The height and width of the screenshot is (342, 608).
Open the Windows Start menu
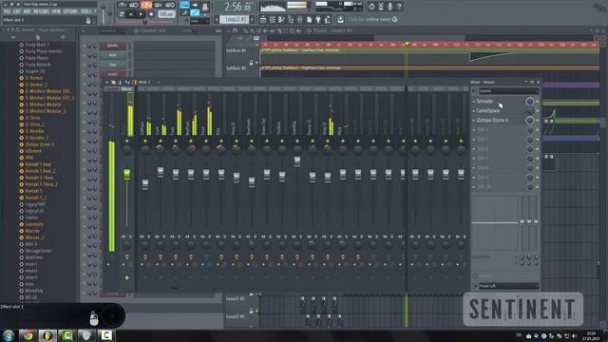pyautogui.click(x=9, y=335)
